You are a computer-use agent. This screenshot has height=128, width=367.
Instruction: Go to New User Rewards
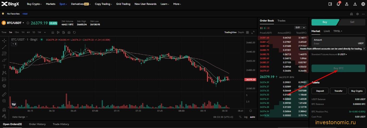coord(145,4)
